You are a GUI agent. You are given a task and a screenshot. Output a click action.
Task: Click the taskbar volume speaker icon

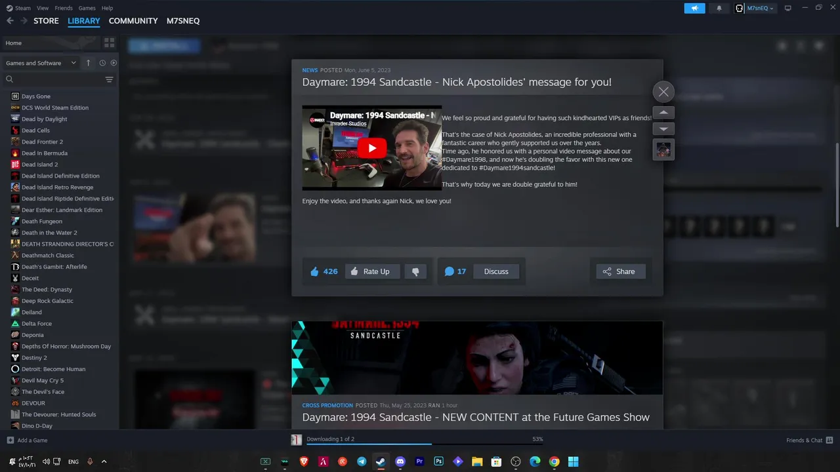(x=46, y=462)
